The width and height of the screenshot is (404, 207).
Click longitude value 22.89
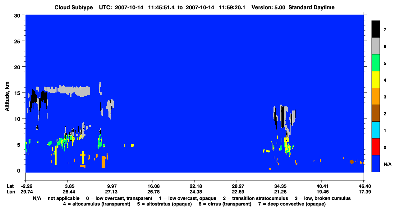(x=237, y=191)
